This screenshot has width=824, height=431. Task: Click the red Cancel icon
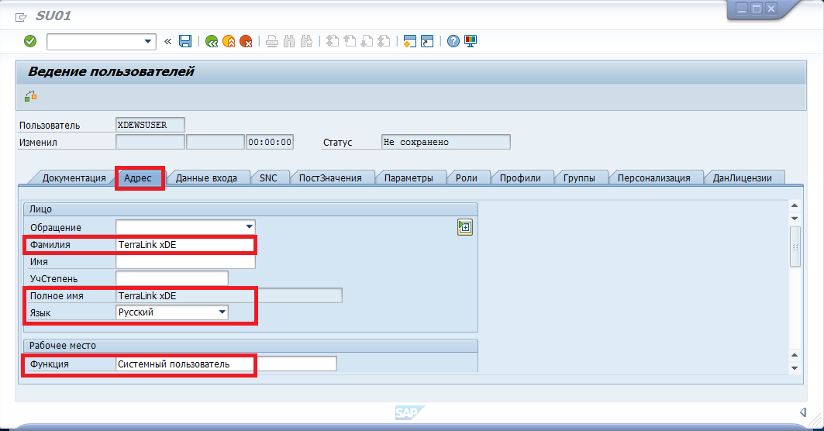(246, 41)
